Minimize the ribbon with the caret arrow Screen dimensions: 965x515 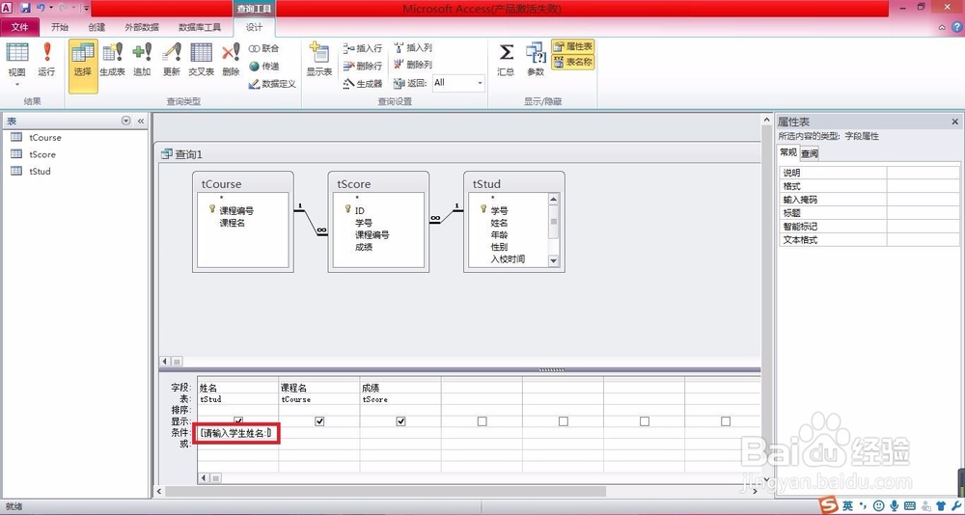[942, 27]
